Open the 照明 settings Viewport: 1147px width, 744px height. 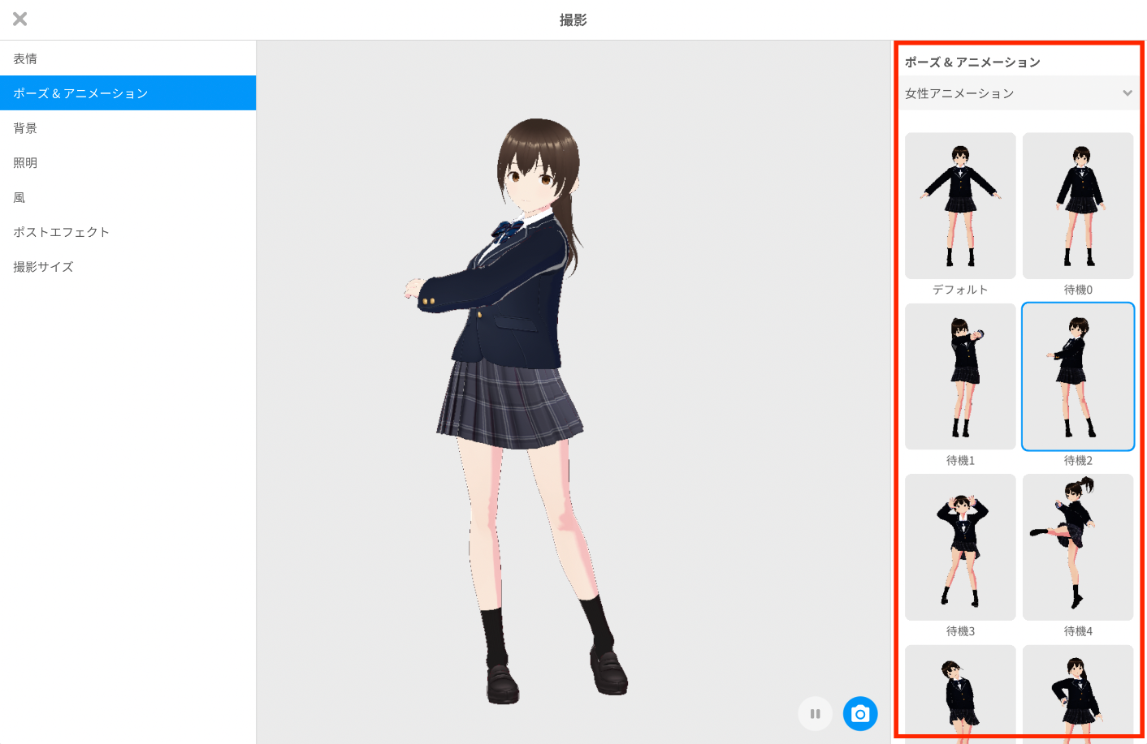point(128,162)
